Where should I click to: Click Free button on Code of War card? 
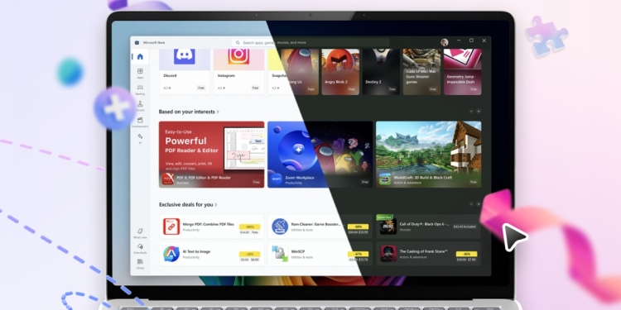point(433,89)
